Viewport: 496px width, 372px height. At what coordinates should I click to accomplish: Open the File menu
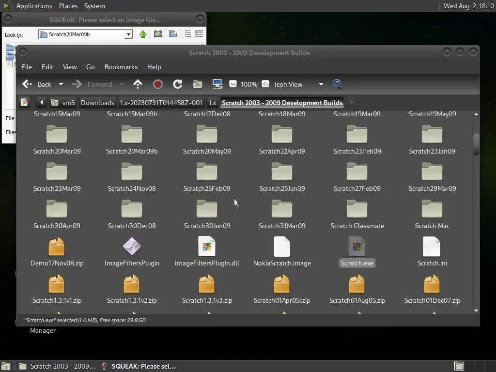[27, 67]
